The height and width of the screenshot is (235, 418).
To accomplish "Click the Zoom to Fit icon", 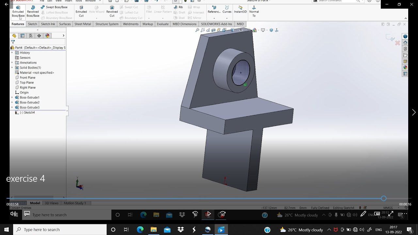I will 197,30.
